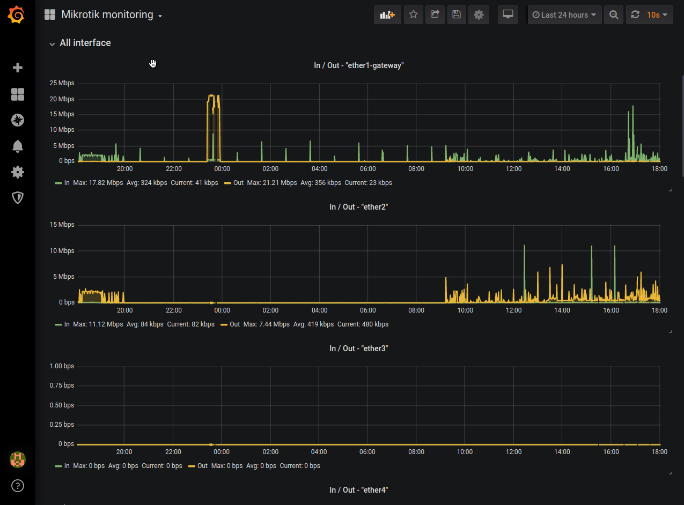The image size is (684, 505).
Task: Click 'Avg: 356 kbps' in ether1-gateway legend
Action: click(x=321, y=183)
